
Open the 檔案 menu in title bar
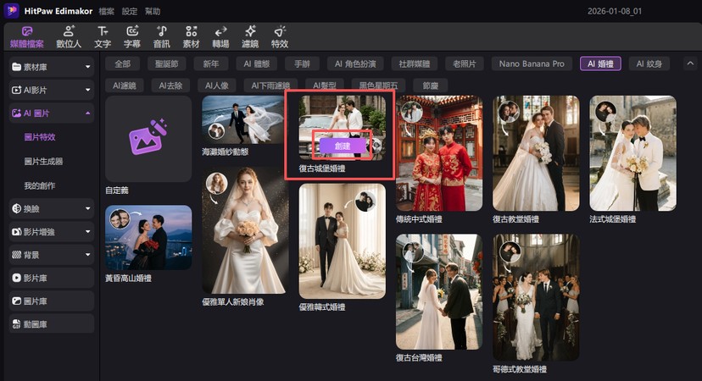pyautogui.click(x=106, y=11)
